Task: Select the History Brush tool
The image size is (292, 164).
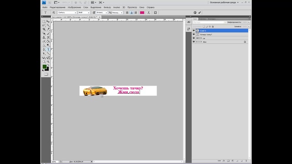Action: [x=48, y=37]
